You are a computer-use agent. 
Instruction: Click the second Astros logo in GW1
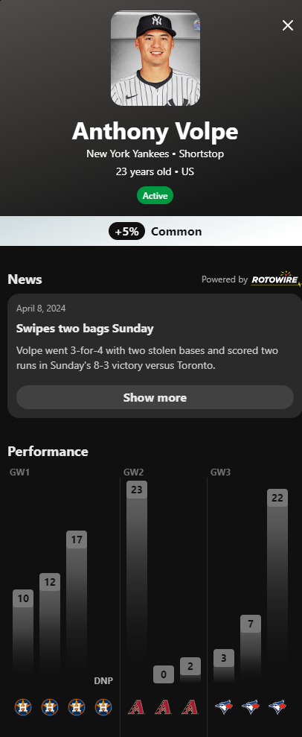coord(50,706)
